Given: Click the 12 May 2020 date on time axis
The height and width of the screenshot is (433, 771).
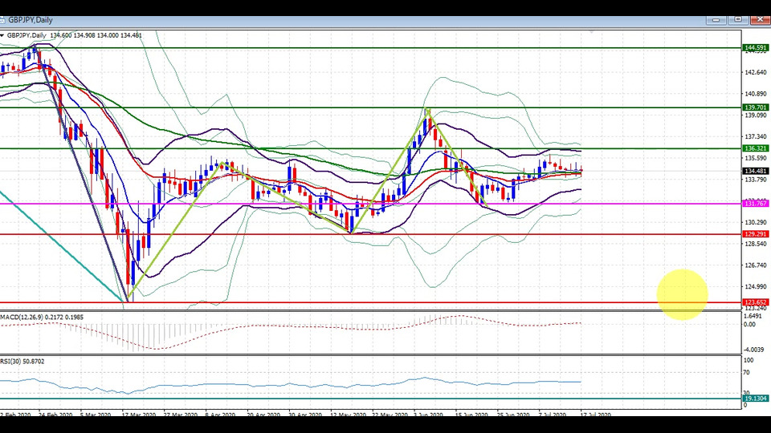Looking at the screenshot, I should [x=348, y=415].
